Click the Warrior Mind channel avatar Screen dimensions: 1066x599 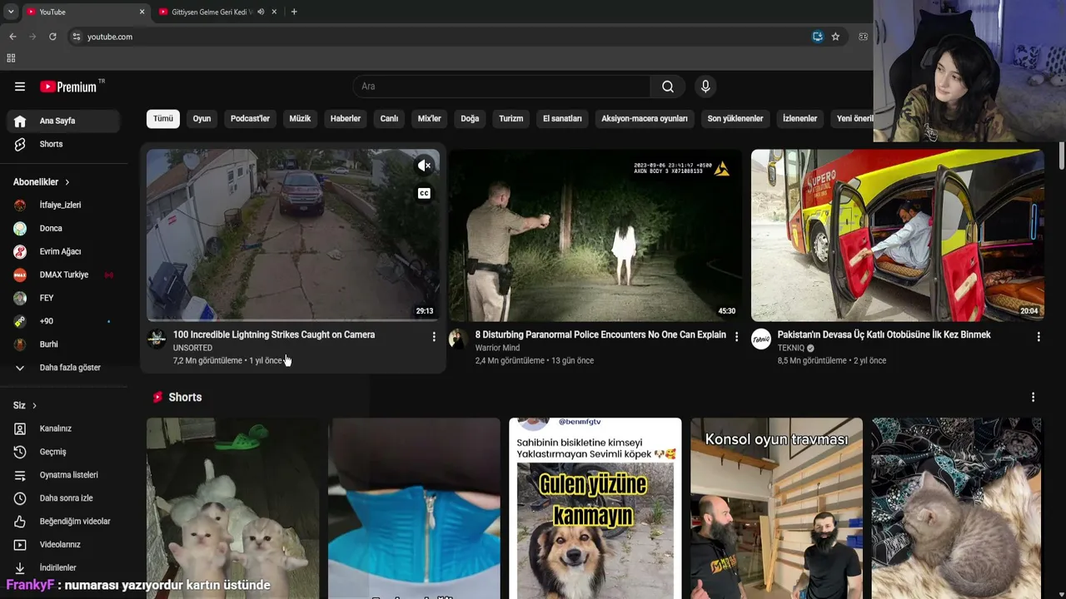pyautogui.click(x=458, y=339)
